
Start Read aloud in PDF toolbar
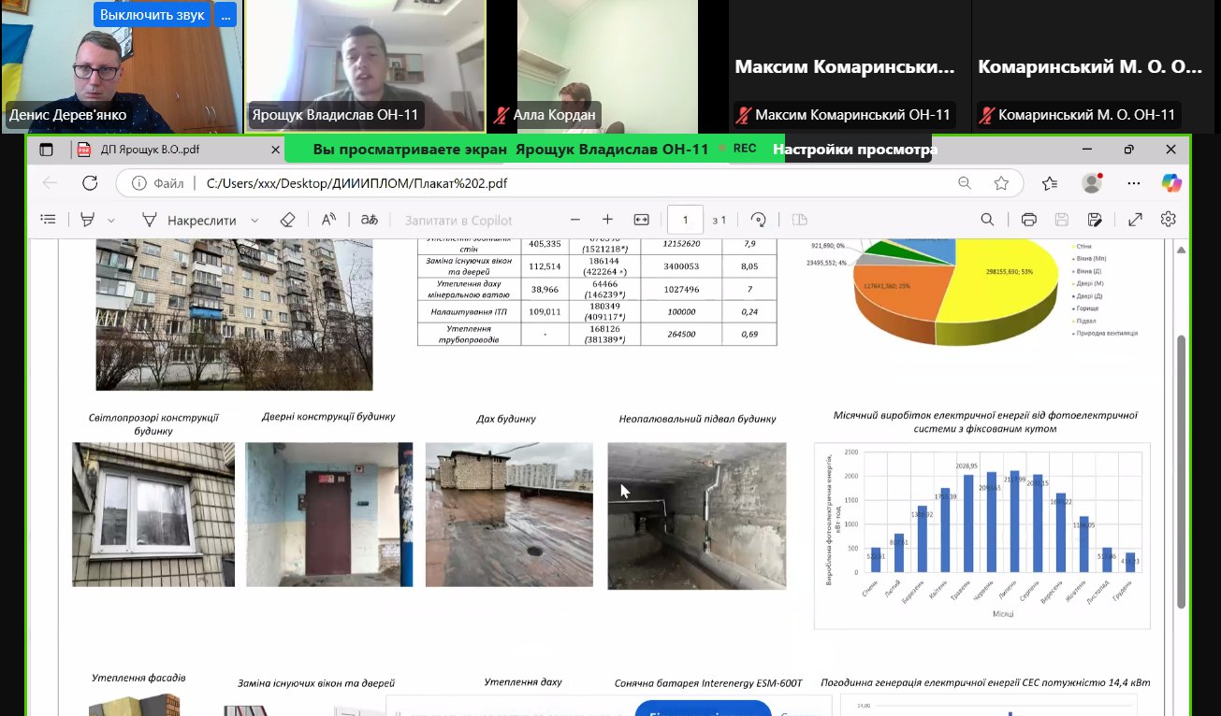point(329,220)
